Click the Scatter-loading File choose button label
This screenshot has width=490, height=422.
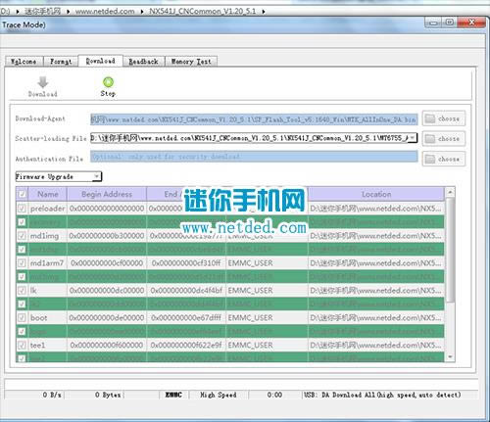[449, 139]
